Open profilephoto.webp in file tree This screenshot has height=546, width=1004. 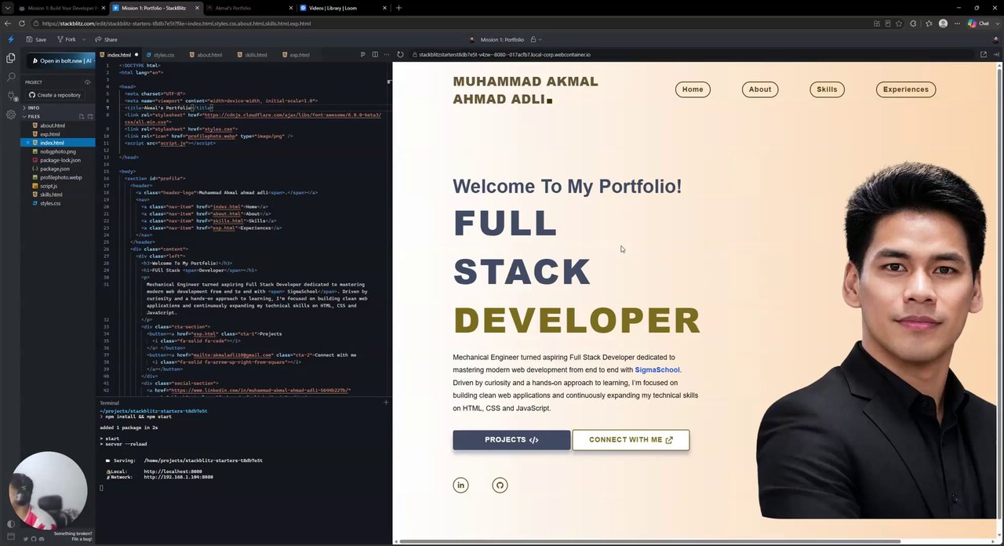coord(61,177)
